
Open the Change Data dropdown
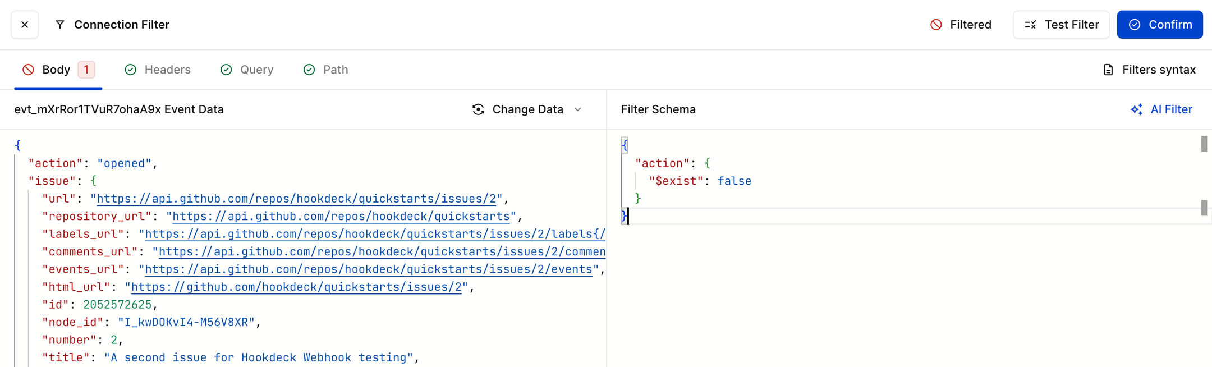(x=578, y=109)
